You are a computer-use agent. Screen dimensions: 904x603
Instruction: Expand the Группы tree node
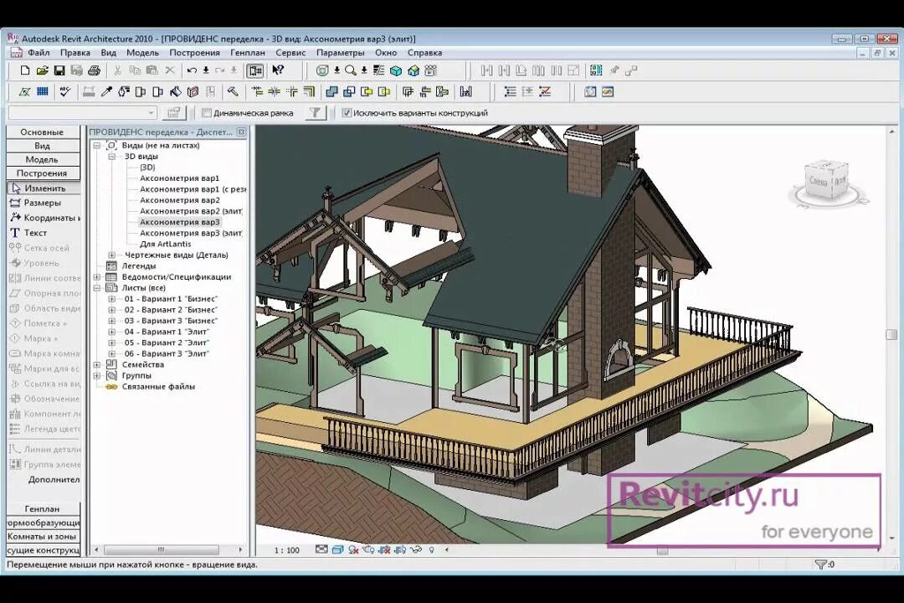[97, 376]
